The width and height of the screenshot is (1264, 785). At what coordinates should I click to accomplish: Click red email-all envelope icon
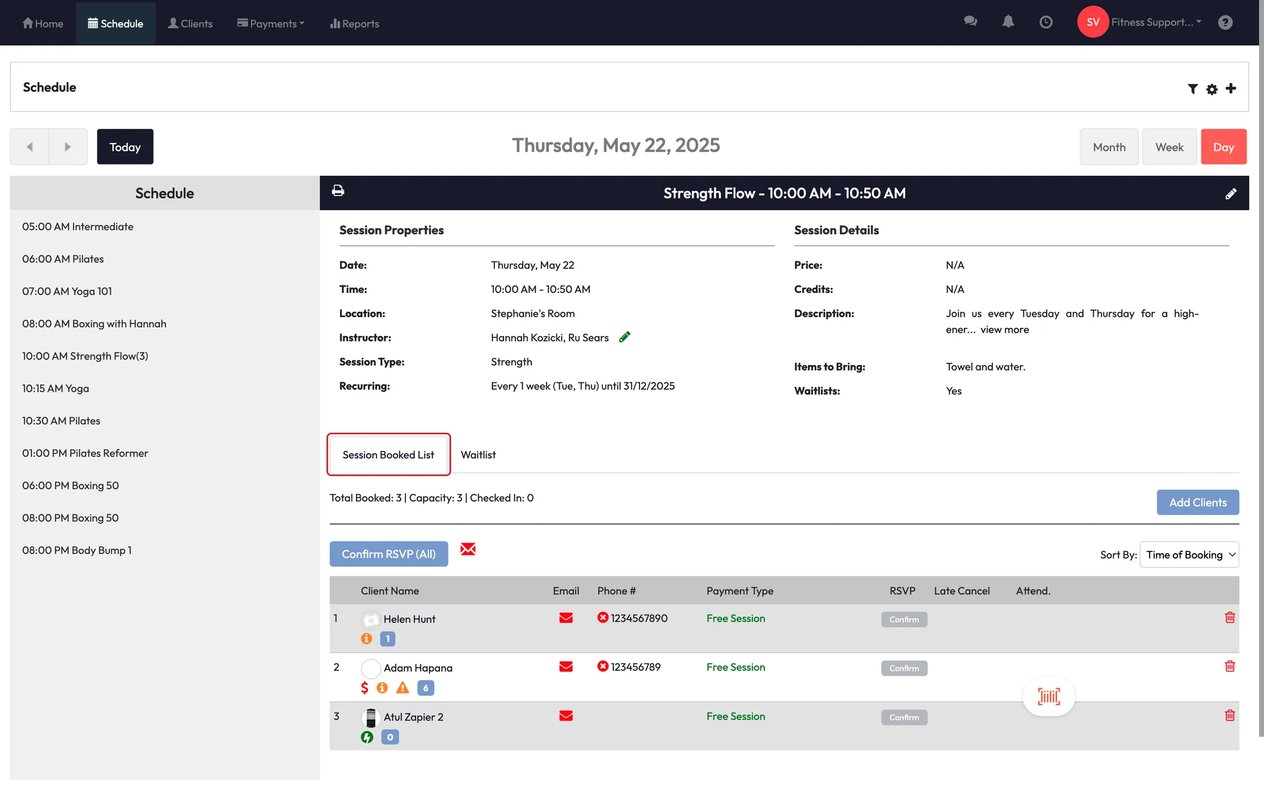[x=468, y=549]
